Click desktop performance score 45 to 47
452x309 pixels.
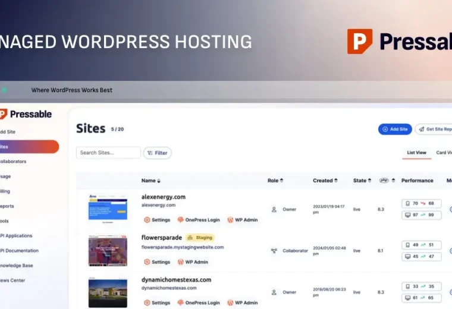(422, 257)
